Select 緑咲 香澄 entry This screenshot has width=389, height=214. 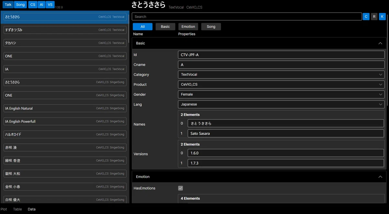(65, 160)
